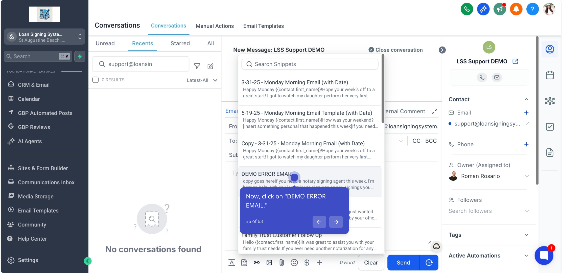This screenshot has width=562, height=273.
Task: Click the Send button
Action: tap(403, 263)
